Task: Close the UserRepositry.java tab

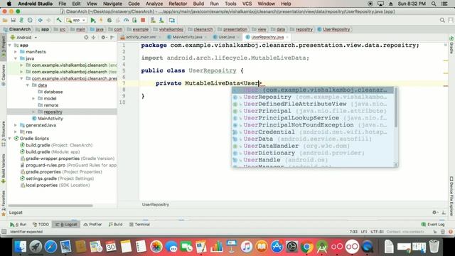Action: (x=287, y=37)
